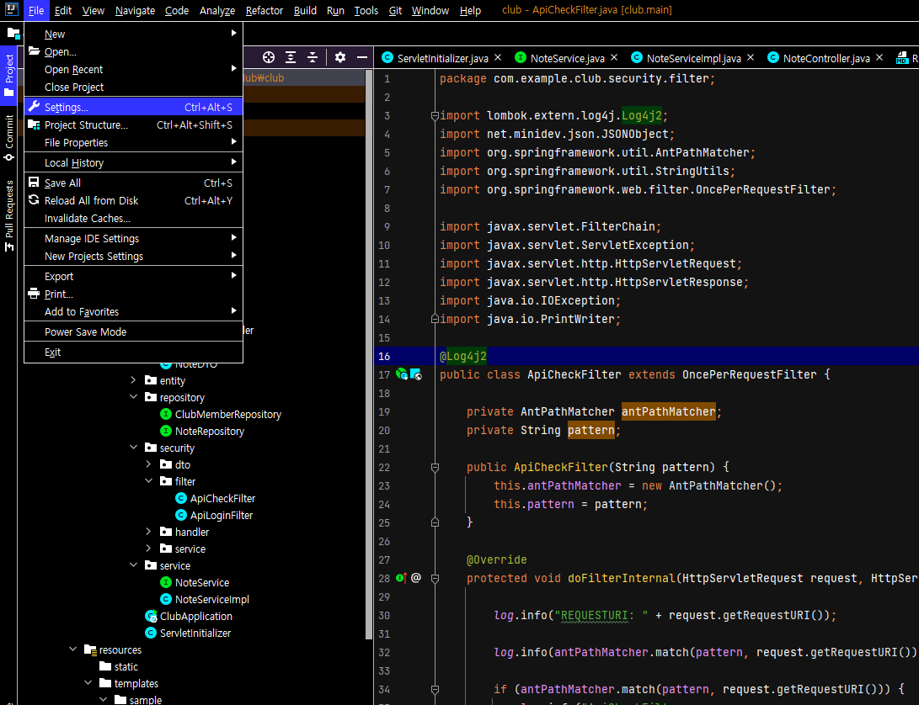
Task: Open the Open Recent submenu
Action: [x=134, y=69]
